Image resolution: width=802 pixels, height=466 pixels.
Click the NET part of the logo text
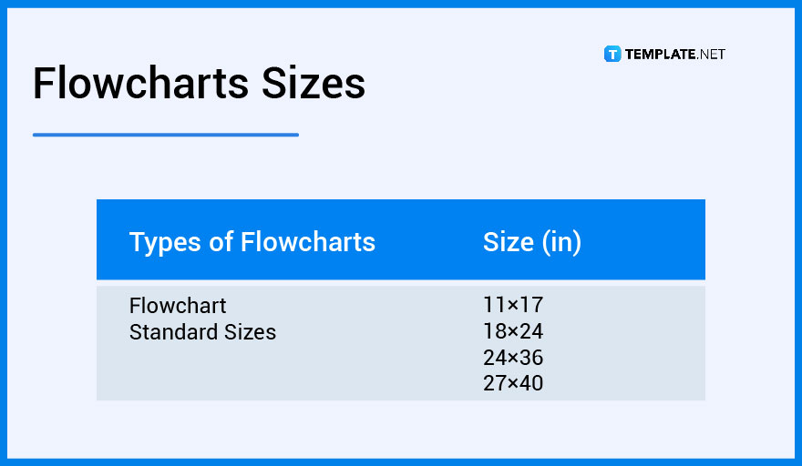point(712,55)
